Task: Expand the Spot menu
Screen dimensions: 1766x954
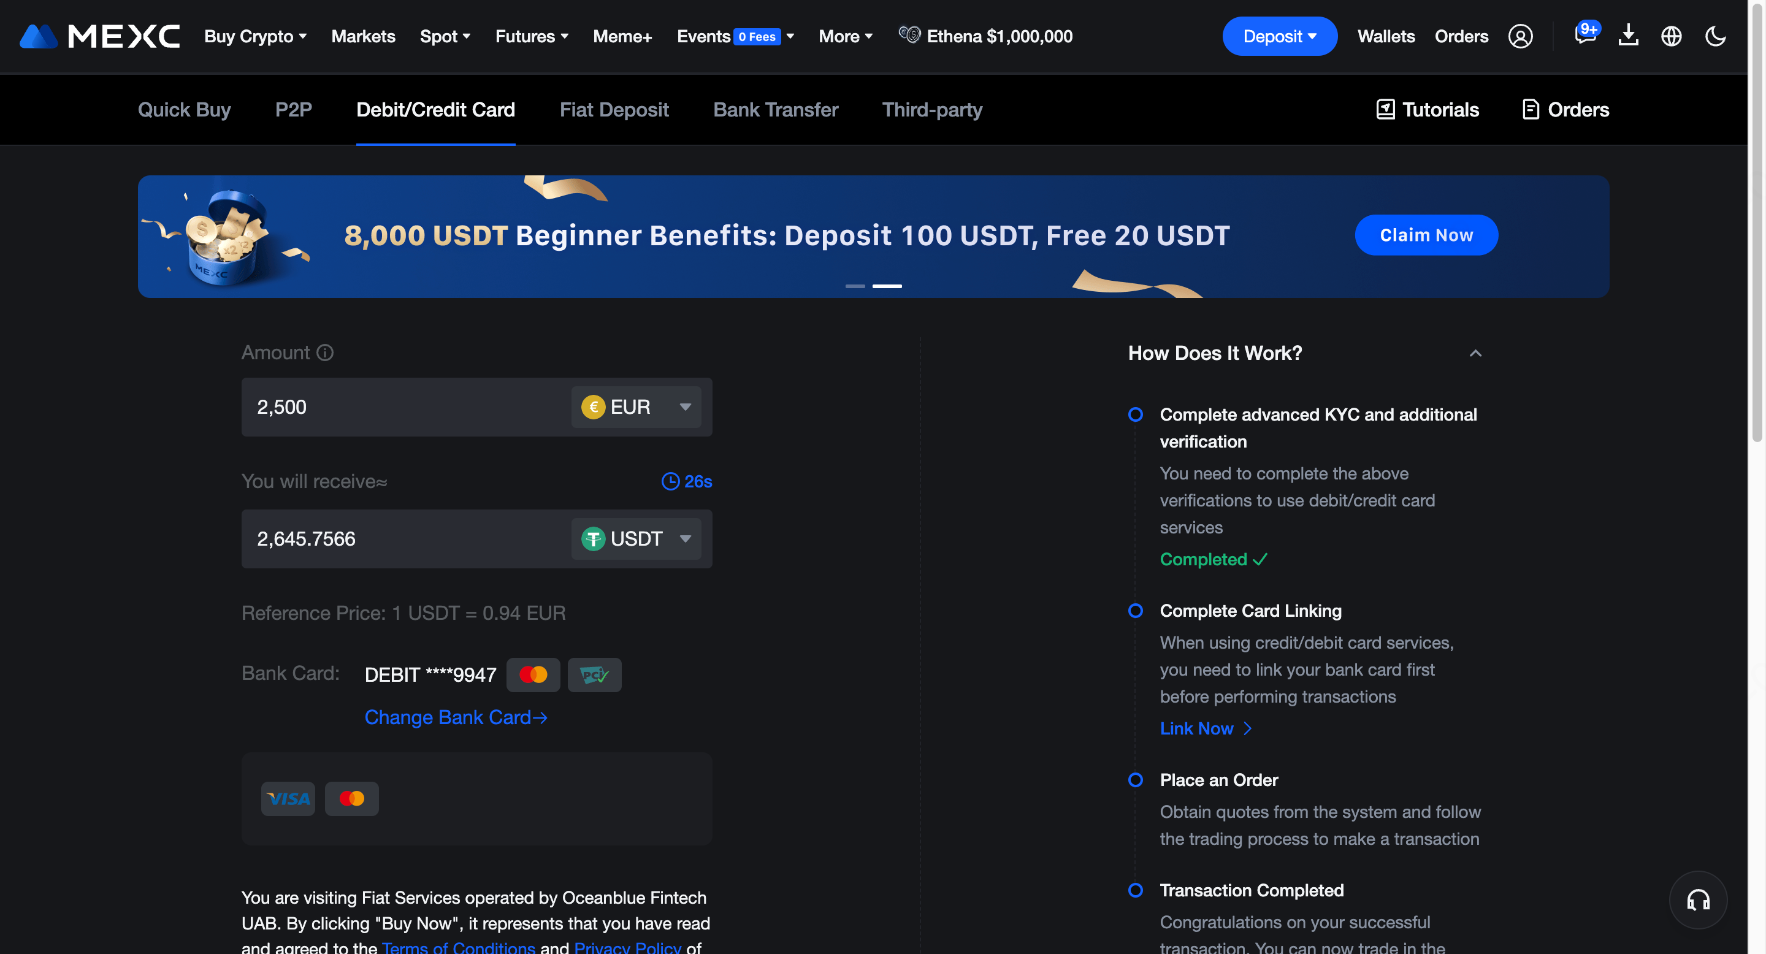Action: click(x=445, y=36)
